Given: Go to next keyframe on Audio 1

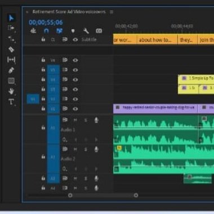Looking at the screenshot, I should click(96, 140).
